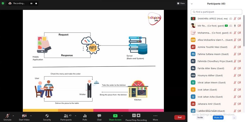Click Ishrat Jahan Meem's muted mic icon
Image resolution: width=245 pixels, height=122 pixels.
click(x=235, y=83)
